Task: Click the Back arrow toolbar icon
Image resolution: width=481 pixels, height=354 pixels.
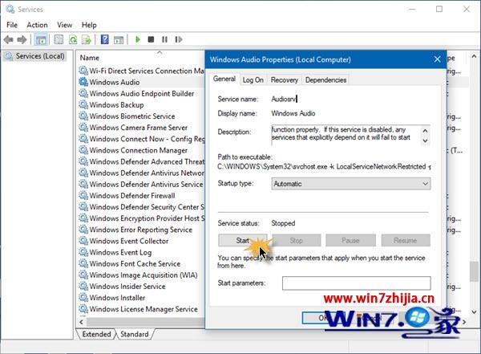Action: pyautogui.click(x=9, y=39)
